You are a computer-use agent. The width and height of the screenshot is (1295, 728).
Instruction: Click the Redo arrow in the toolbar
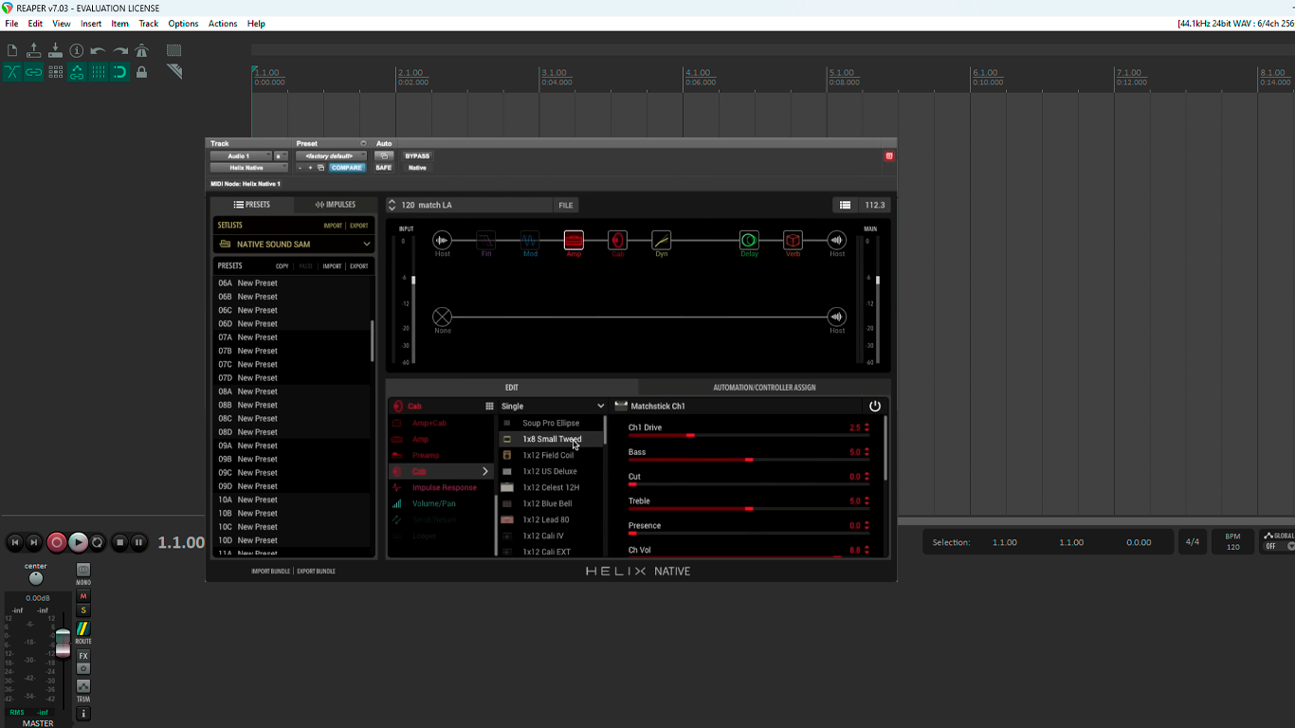120,50
